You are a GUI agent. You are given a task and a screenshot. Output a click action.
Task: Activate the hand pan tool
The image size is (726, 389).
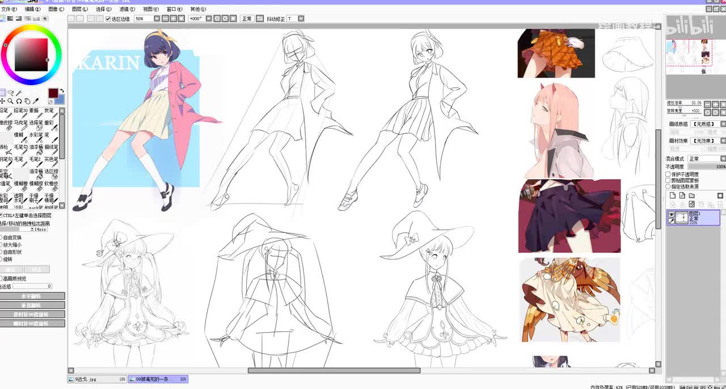point(27,102)
